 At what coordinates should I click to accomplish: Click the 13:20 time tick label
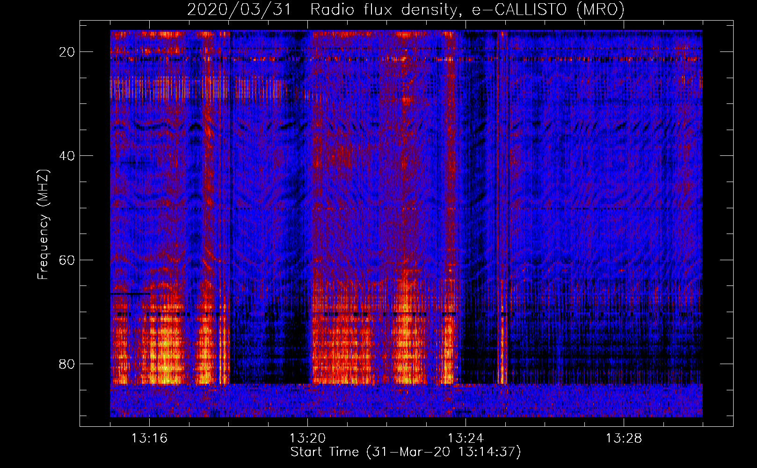[x=307, y=439]
